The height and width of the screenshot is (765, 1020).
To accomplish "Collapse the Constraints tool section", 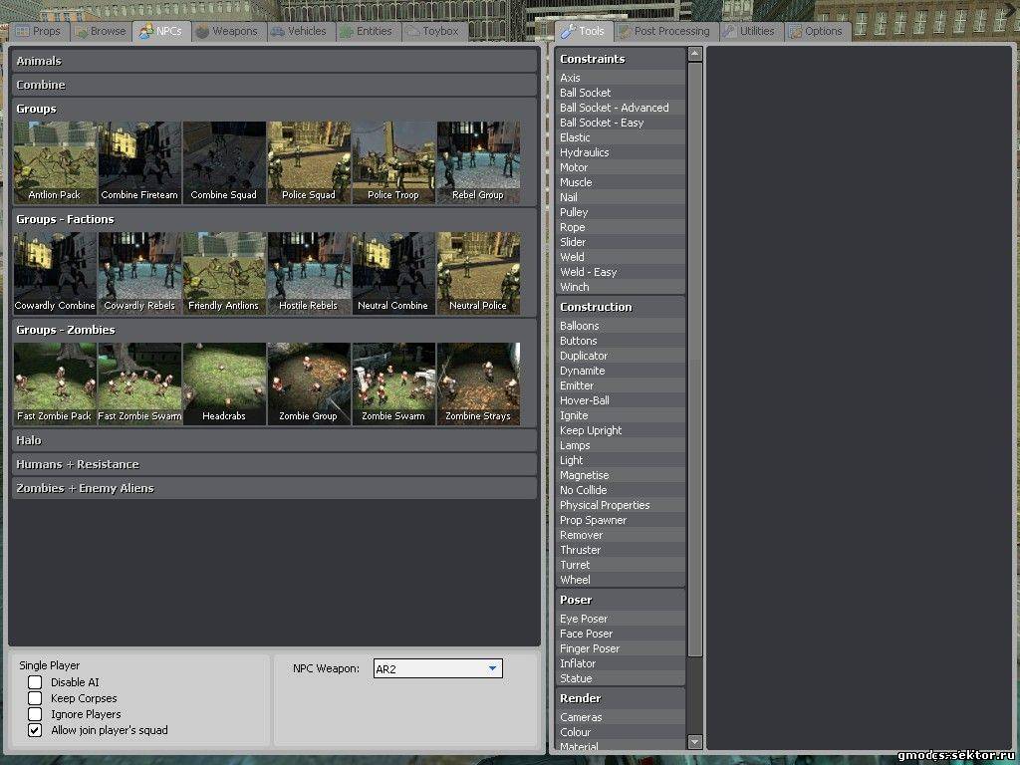I will (x=620, y=59).
